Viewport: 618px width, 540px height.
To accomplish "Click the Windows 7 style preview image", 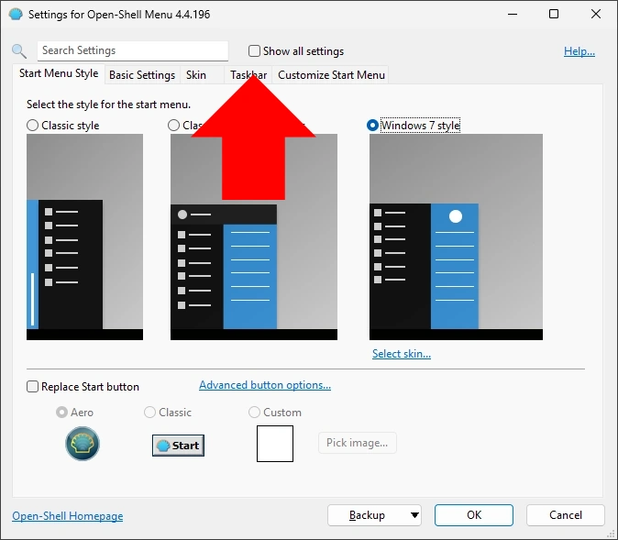I will coord(456,237).
